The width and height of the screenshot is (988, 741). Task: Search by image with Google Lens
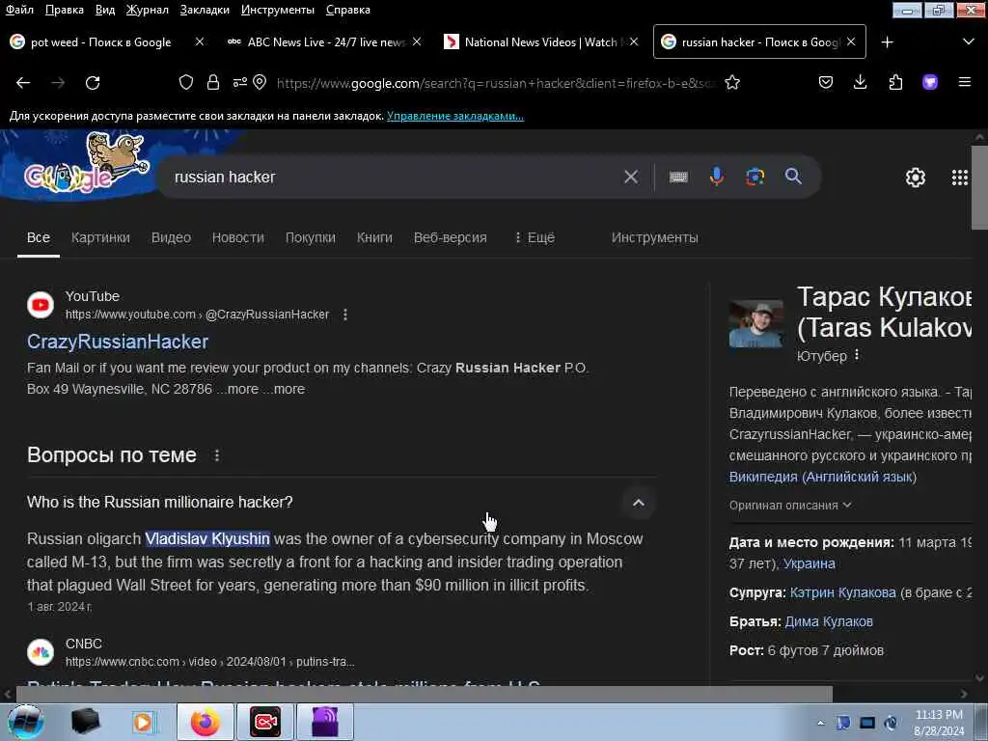(755, 178)
